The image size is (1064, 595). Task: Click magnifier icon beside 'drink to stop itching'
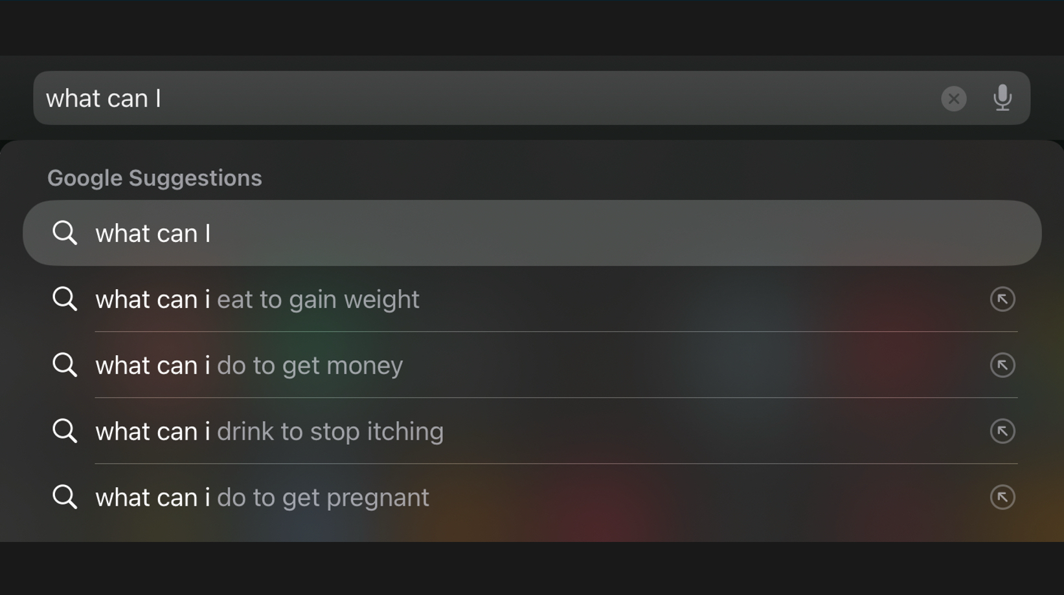coord(65,431)
